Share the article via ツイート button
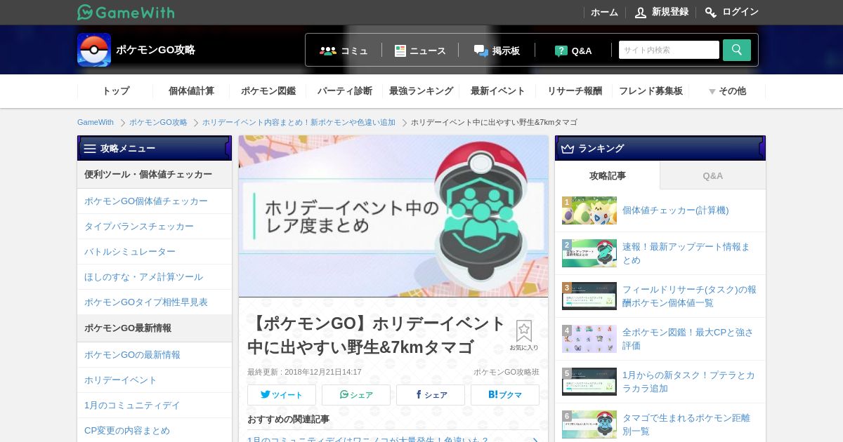Screen dimensions: 843x442 point(282,395)
